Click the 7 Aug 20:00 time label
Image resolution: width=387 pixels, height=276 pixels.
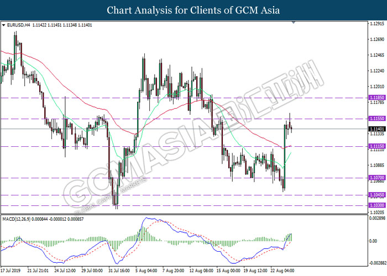[173, 270]
